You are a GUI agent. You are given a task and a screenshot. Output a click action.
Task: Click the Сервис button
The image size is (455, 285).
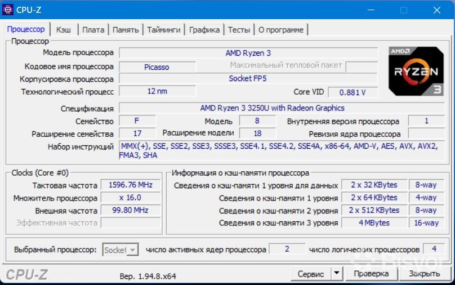click(311, 274)
